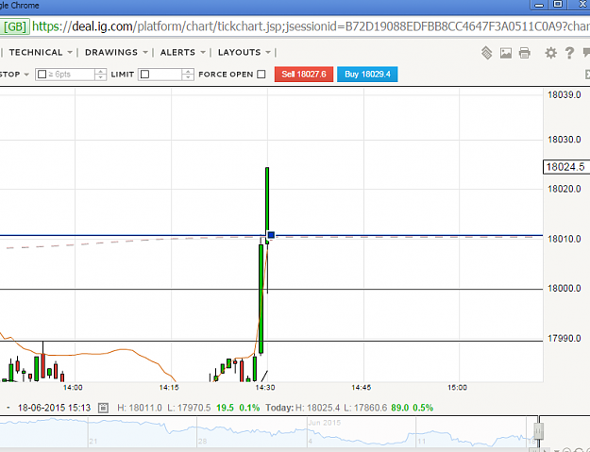Expand the STOP type dropdown arrow
Image resolution: width=590 pixels, height=452 pixels.
tap(26, 75)
